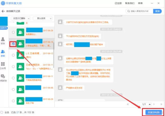This screenshot has width=165, height=116.
Task: Click the chat list vertical scrollbar
Action: coord(54,55)
